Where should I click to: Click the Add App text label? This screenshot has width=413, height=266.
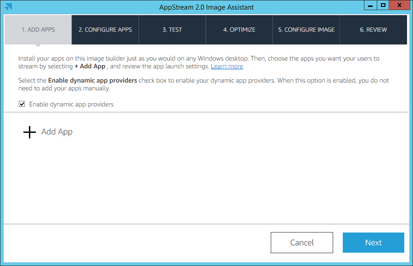57,132
